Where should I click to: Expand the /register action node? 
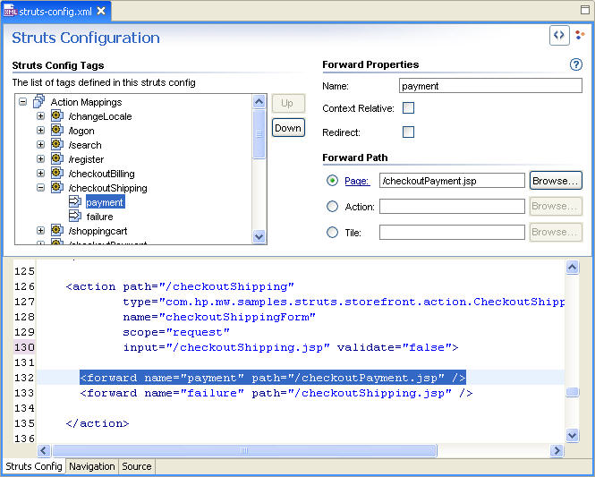click(x=40, y=159)
